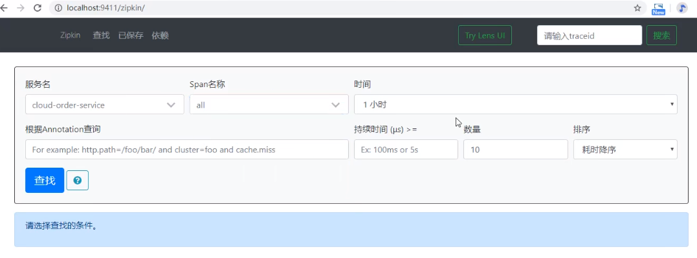Image resolution: width=697 pixels, height=258 pixels.
Task: Open the help question mark button
Action: pyautogui.click(x=77, y=181)
